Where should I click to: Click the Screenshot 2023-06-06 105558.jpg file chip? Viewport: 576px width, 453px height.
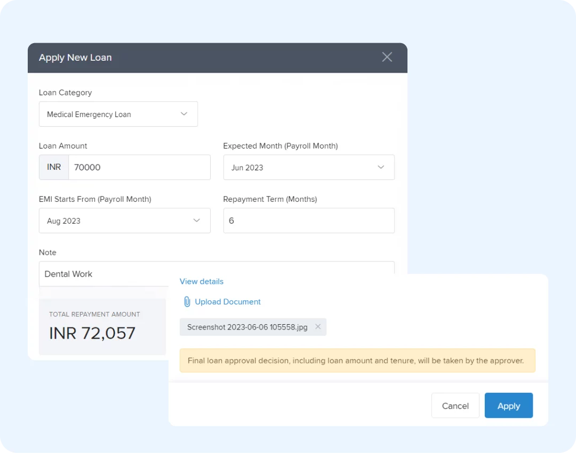coord(253,327)
